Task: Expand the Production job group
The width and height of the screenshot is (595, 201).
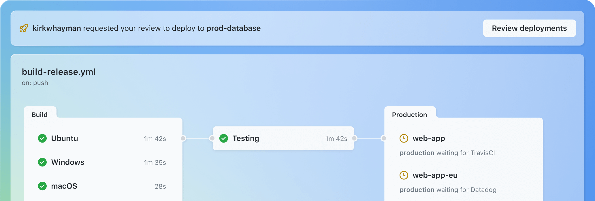Action: [409, 115]
